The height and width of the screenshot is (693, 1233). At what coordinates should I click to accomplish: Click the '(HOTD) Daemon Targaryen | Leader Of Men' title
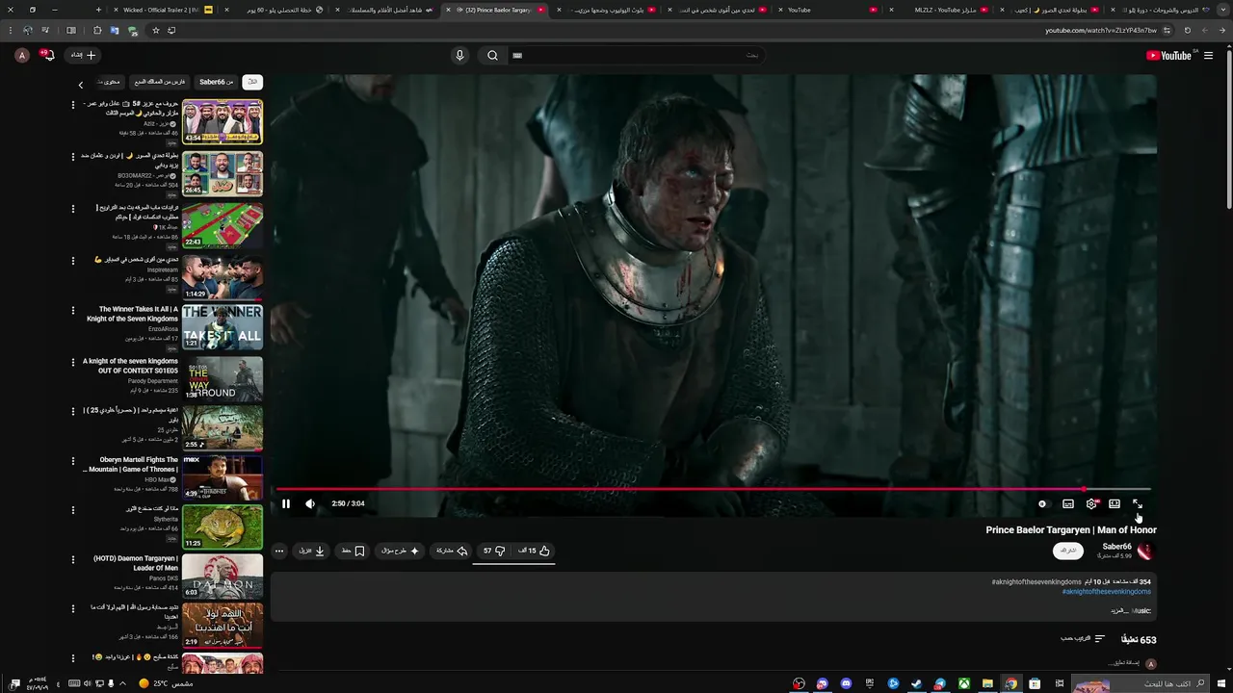click(x=136, y=563)
